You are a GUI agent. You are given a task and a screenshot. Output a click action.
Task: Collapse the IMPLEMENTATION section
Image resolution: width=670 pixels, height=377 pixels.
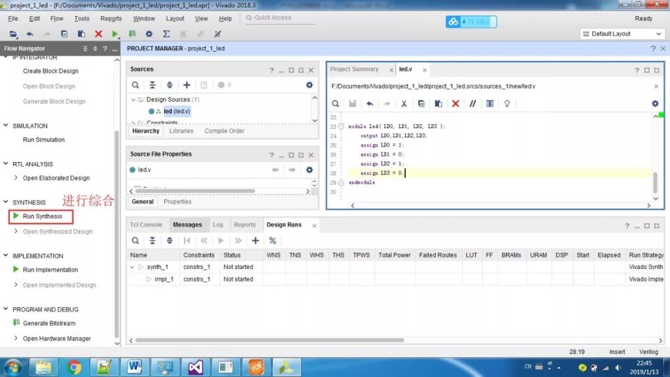pos(6,255)
